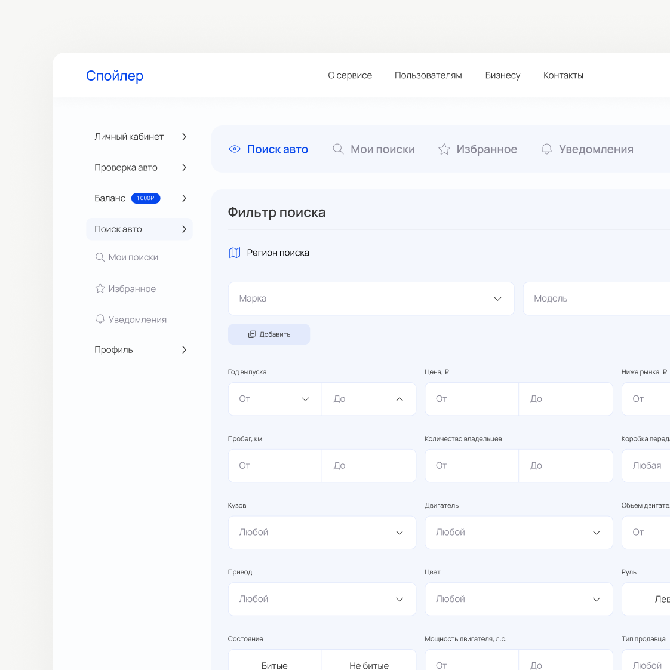Expand Проверка авто chevron in sidebar
The image size is (670, 670).
coord(184,167)
